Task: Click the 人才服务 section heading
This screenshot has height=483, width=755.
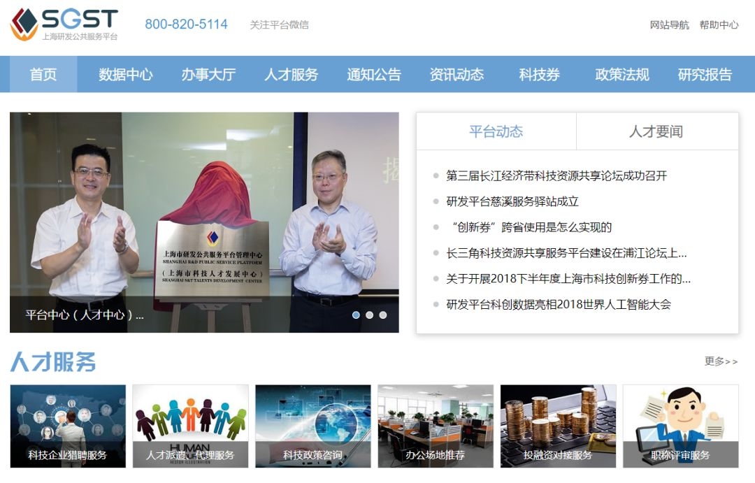Action: 53,362
